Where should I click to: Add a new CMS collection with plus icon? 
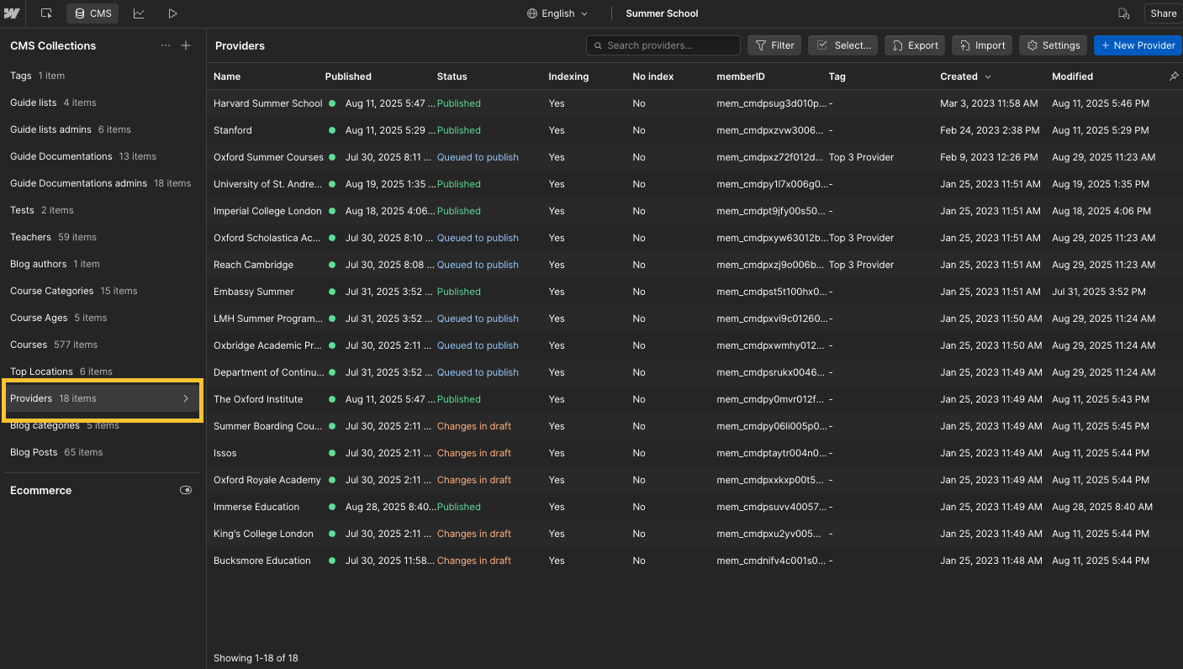(186, 45)
